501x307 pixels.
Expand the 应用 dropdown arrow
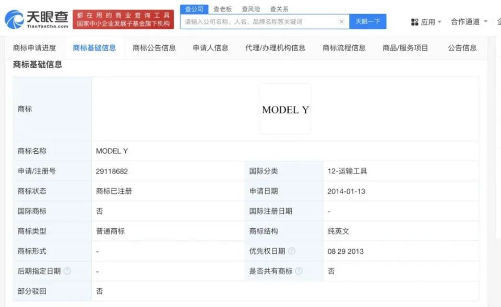pos(439,22)
